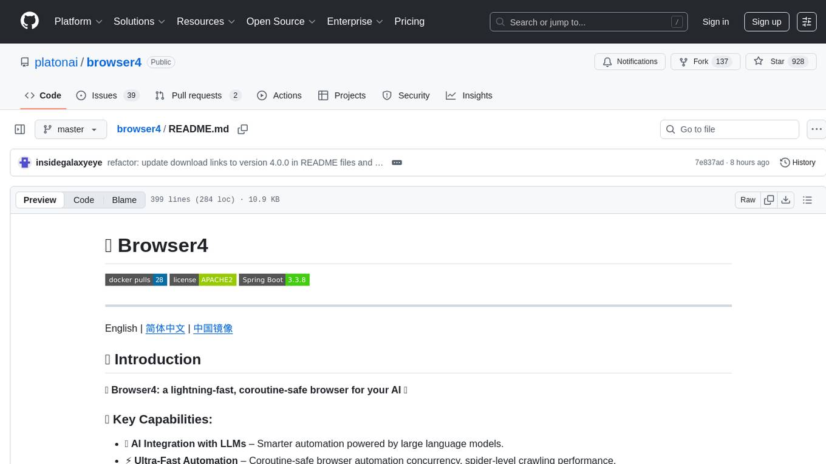826x464 pixels.
Task: Open appearance settings icon in header
Action: click(807, 22)
